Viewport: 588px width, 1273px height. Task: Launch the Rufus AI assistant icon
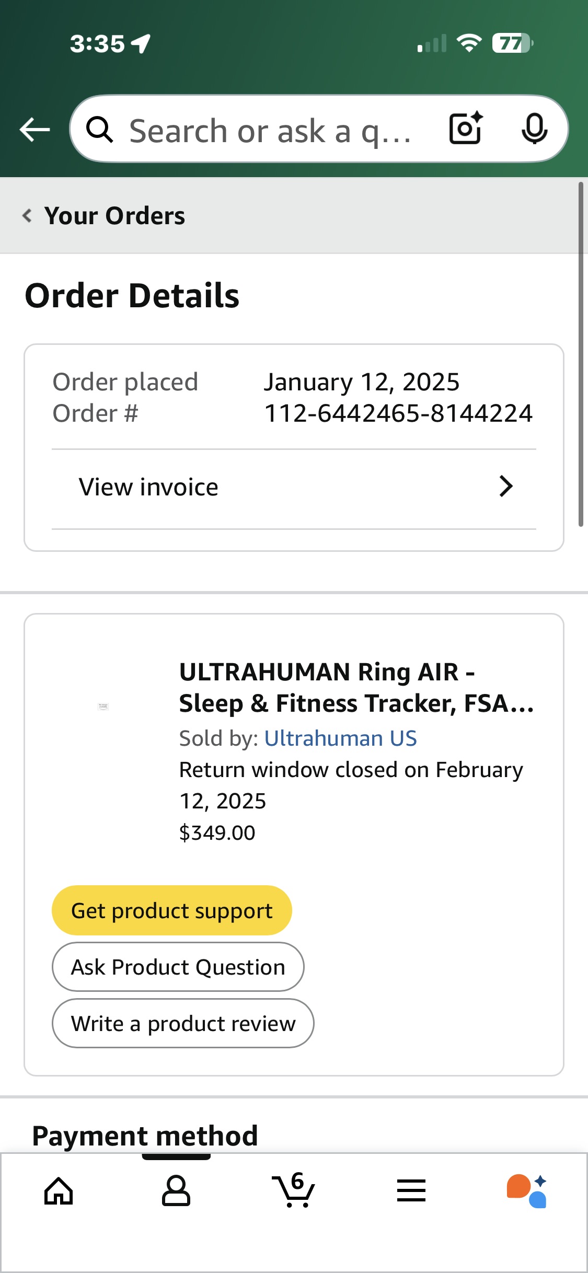pyautogui.click(x=527, y=1191)
